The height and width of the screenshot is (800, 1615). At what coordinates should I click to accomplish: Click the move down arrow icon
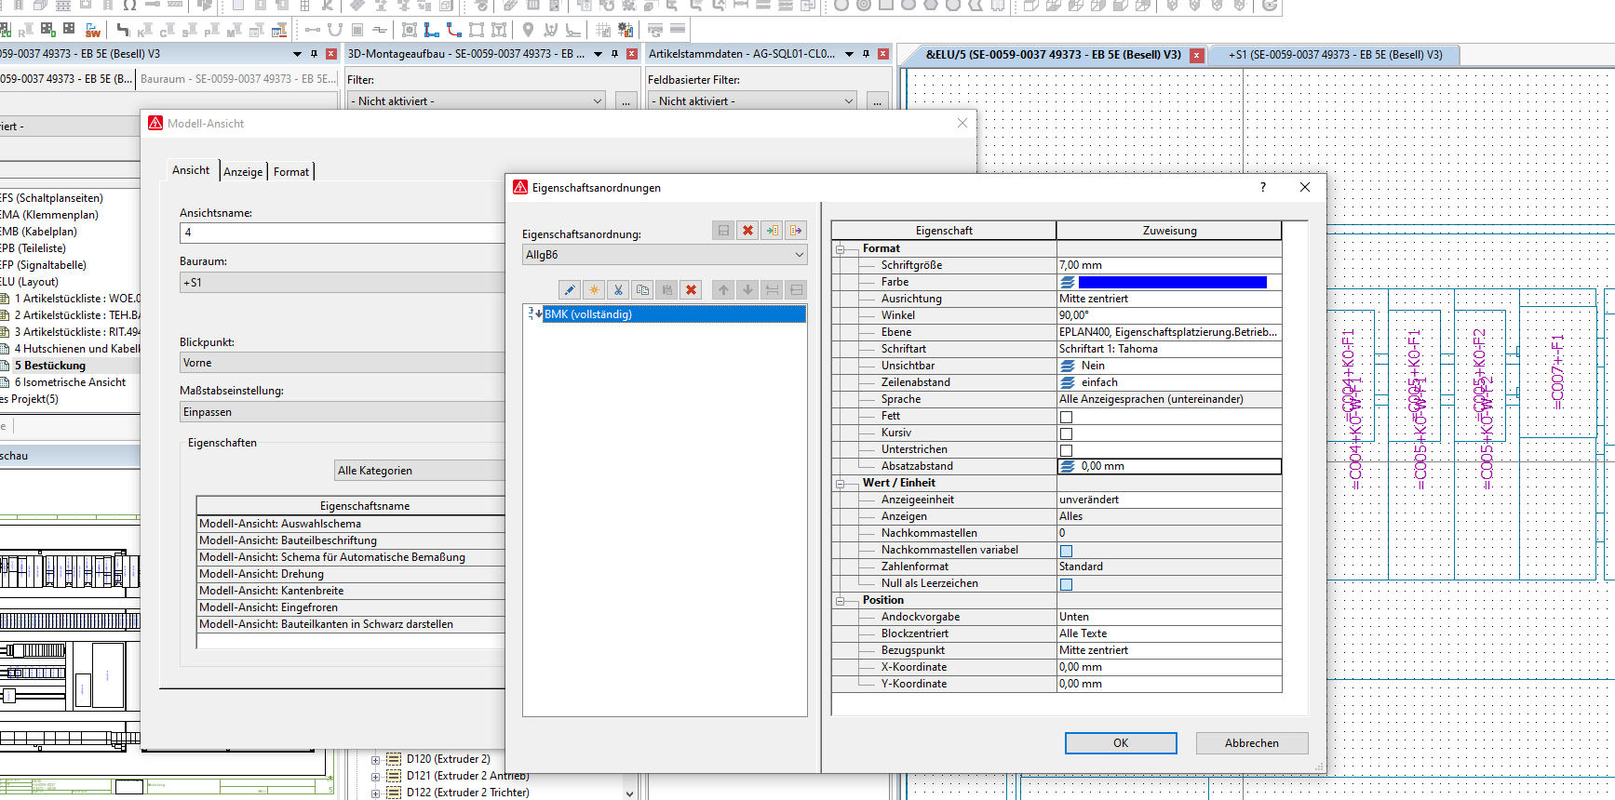pos(747,290)
